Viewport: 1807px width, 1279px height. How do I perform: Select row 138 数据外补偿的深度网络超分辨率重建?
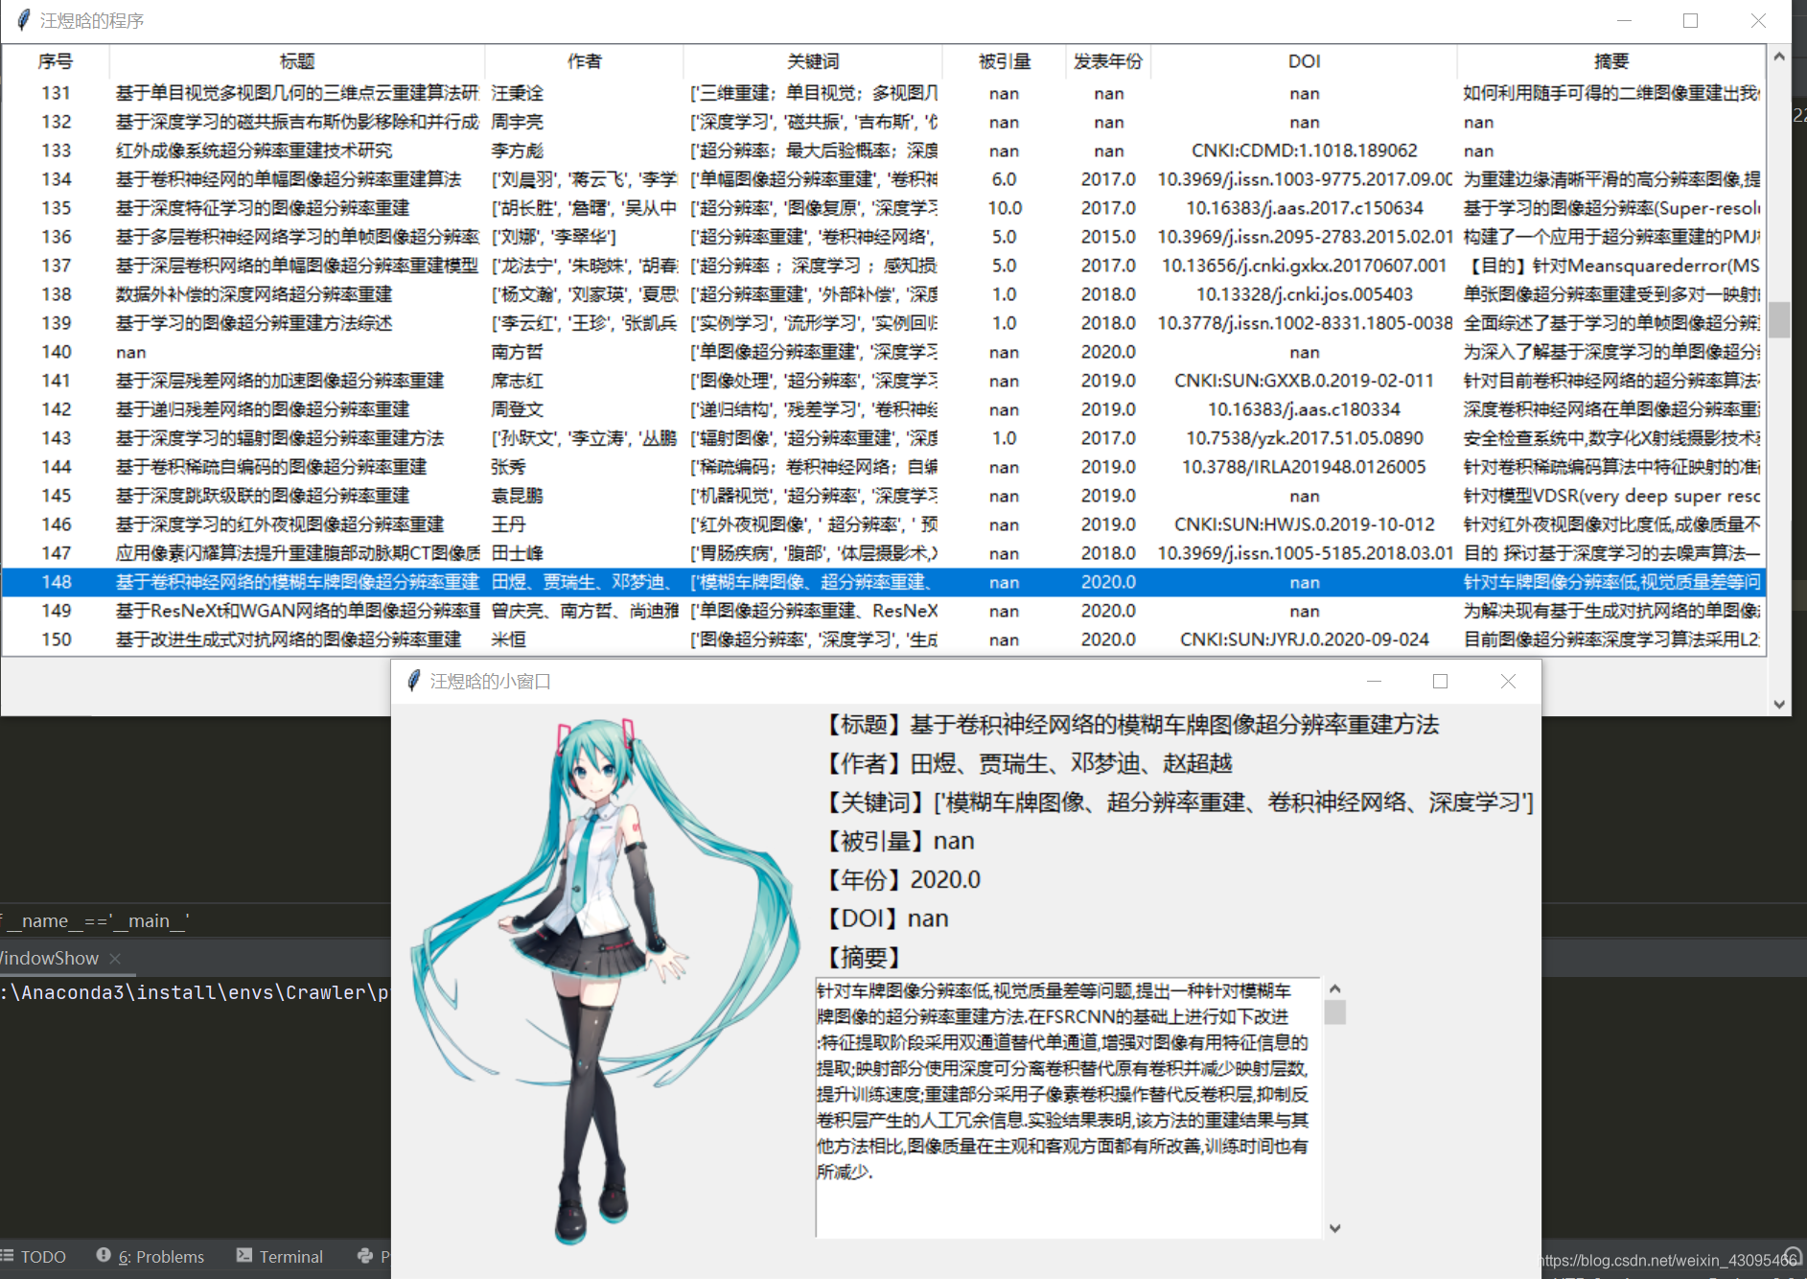point(882,294)
